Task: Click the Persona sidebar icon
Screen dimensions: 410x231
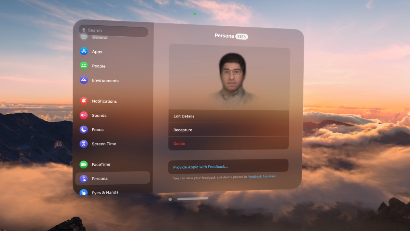Action: click(84, 178)
